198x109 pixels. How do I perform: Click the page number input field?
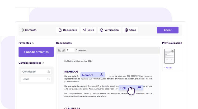(x=70, y=50)
